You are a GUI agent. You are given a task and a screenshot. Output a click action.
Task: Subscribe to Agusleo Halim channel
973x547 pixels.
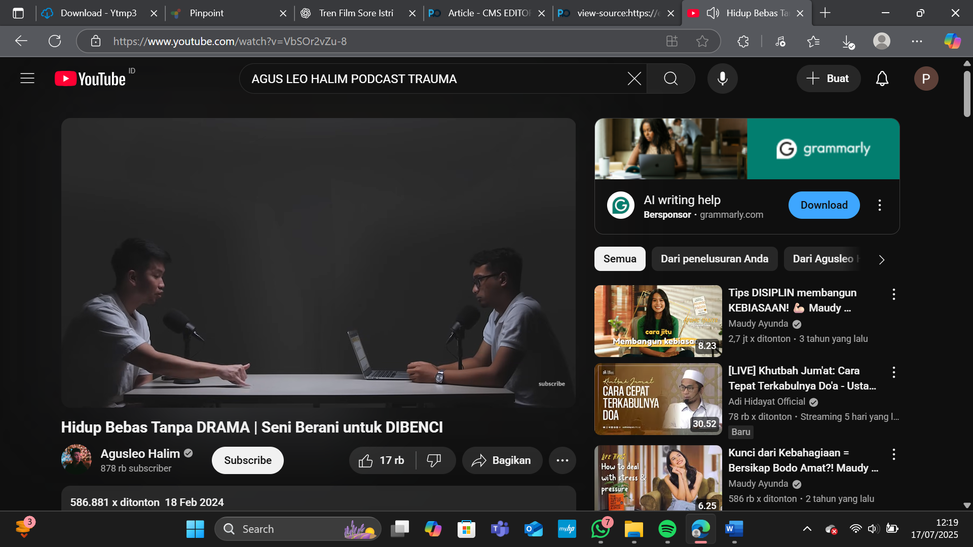pyautogui.click(x=247, y=460)
